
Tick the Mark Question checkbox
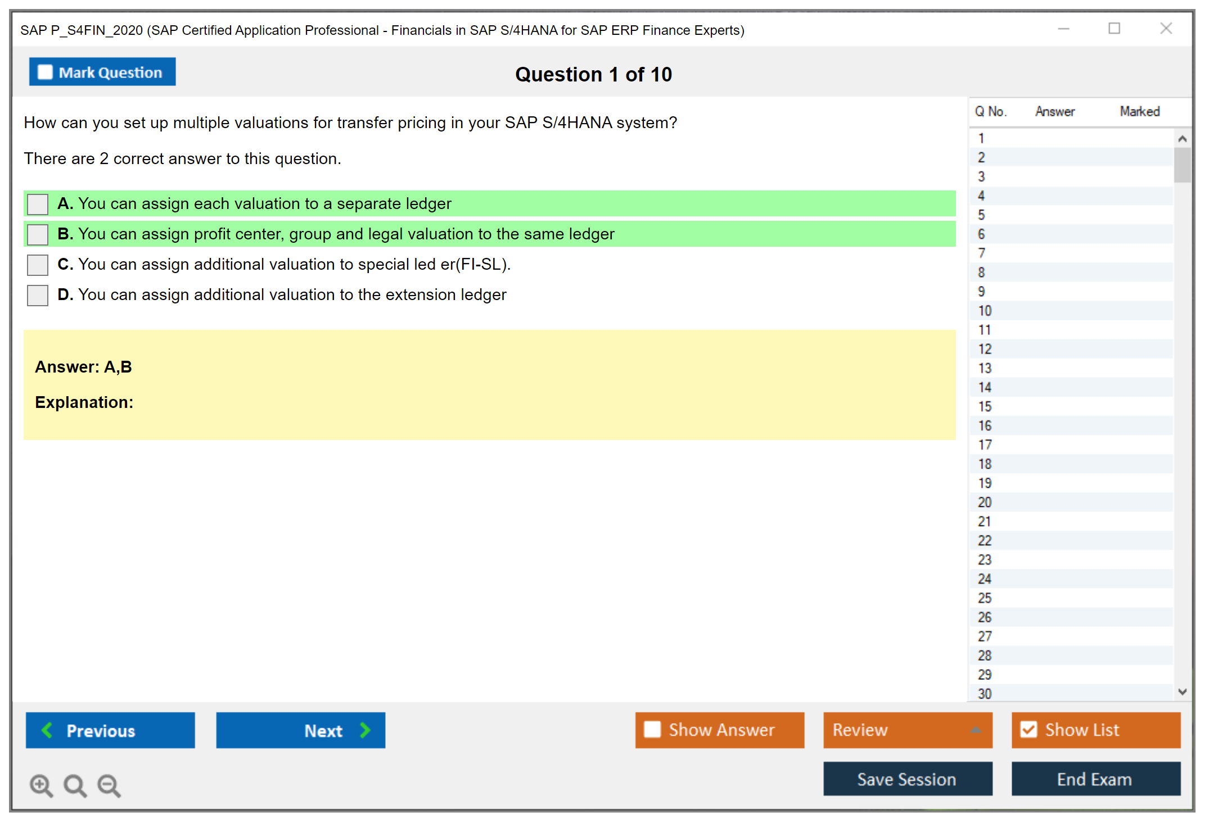tap(45, 72)
